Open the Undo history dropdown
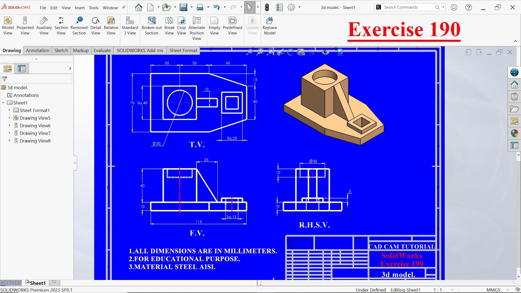Image resolution: width=521 pixels, height=293 pixels. (225, 7)
